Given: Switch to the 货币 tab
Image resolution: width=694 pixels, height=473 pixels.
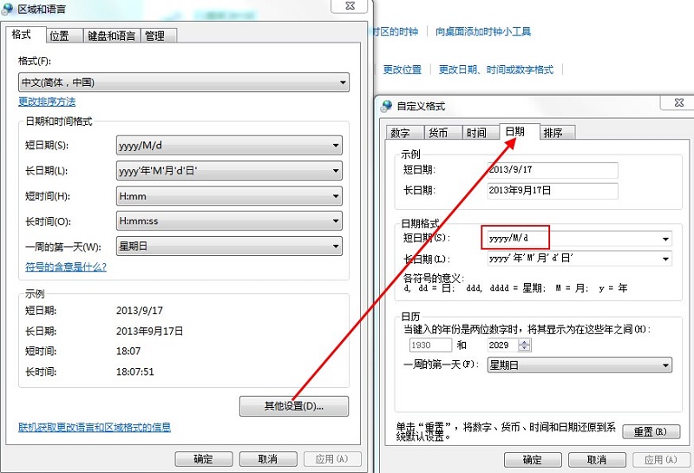Looking at the screenshot, I should click(x=438, y=133).
